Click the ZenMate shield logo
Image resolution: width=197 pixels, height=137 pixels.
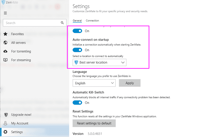3,2
